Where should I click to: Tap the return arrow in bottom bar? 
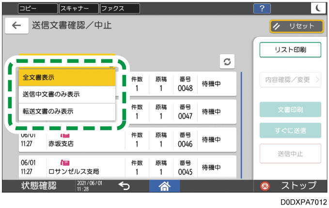pyautogui.click(x=124, y=186)
